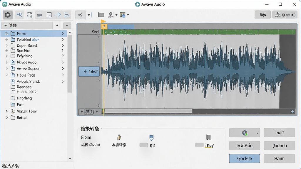301x169 pixels.
Task: Click the tree scrollbar down arrow
Action: click(70, 159)
